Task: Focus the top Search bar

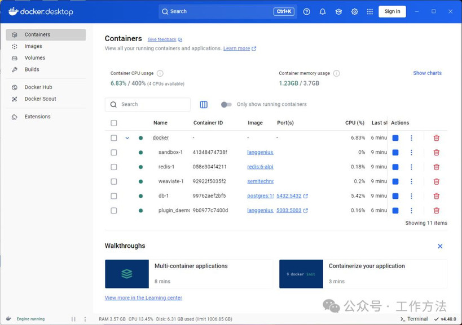Action: [x=228, y=11]
